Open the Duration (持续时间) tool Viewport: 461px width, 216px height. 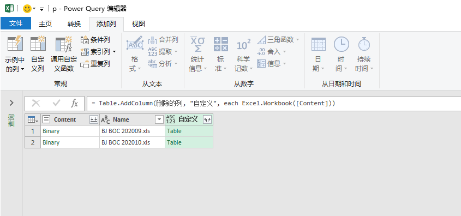tap(364, 55)
